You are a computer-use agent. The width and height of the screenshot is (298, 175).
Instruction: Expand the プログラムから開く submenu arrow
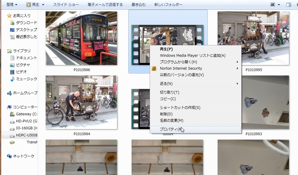pos(237,62)
